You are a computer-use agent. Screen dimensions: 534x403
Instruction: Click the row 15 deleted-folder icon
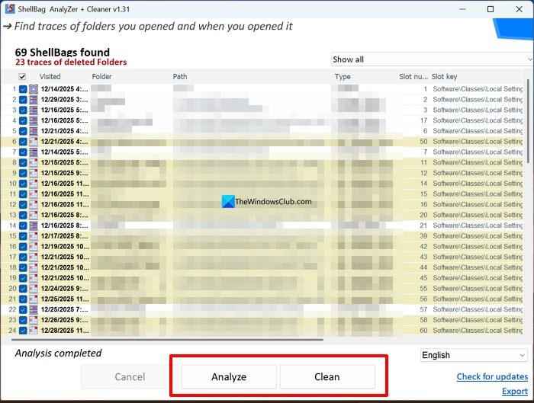click(34, 236)
